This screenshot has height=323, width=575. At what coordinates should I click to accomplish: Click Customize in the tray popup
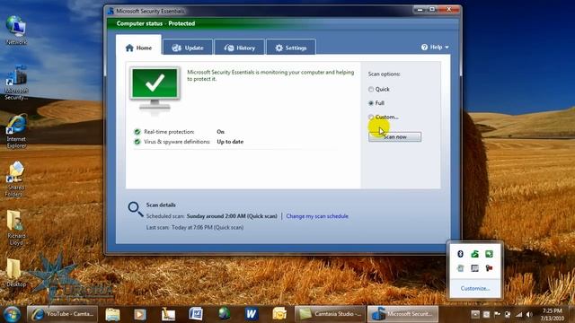tap(475, 289)
